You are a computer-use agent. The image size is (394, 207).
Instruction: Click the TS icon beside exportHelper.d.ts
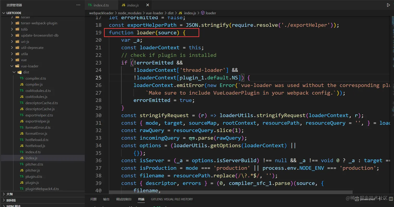click(x=22, y=115)
